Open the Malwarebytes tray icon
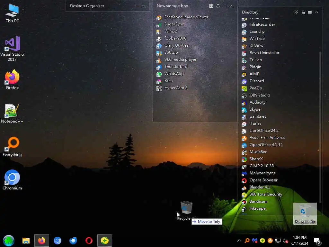 [x=255, y=241]
